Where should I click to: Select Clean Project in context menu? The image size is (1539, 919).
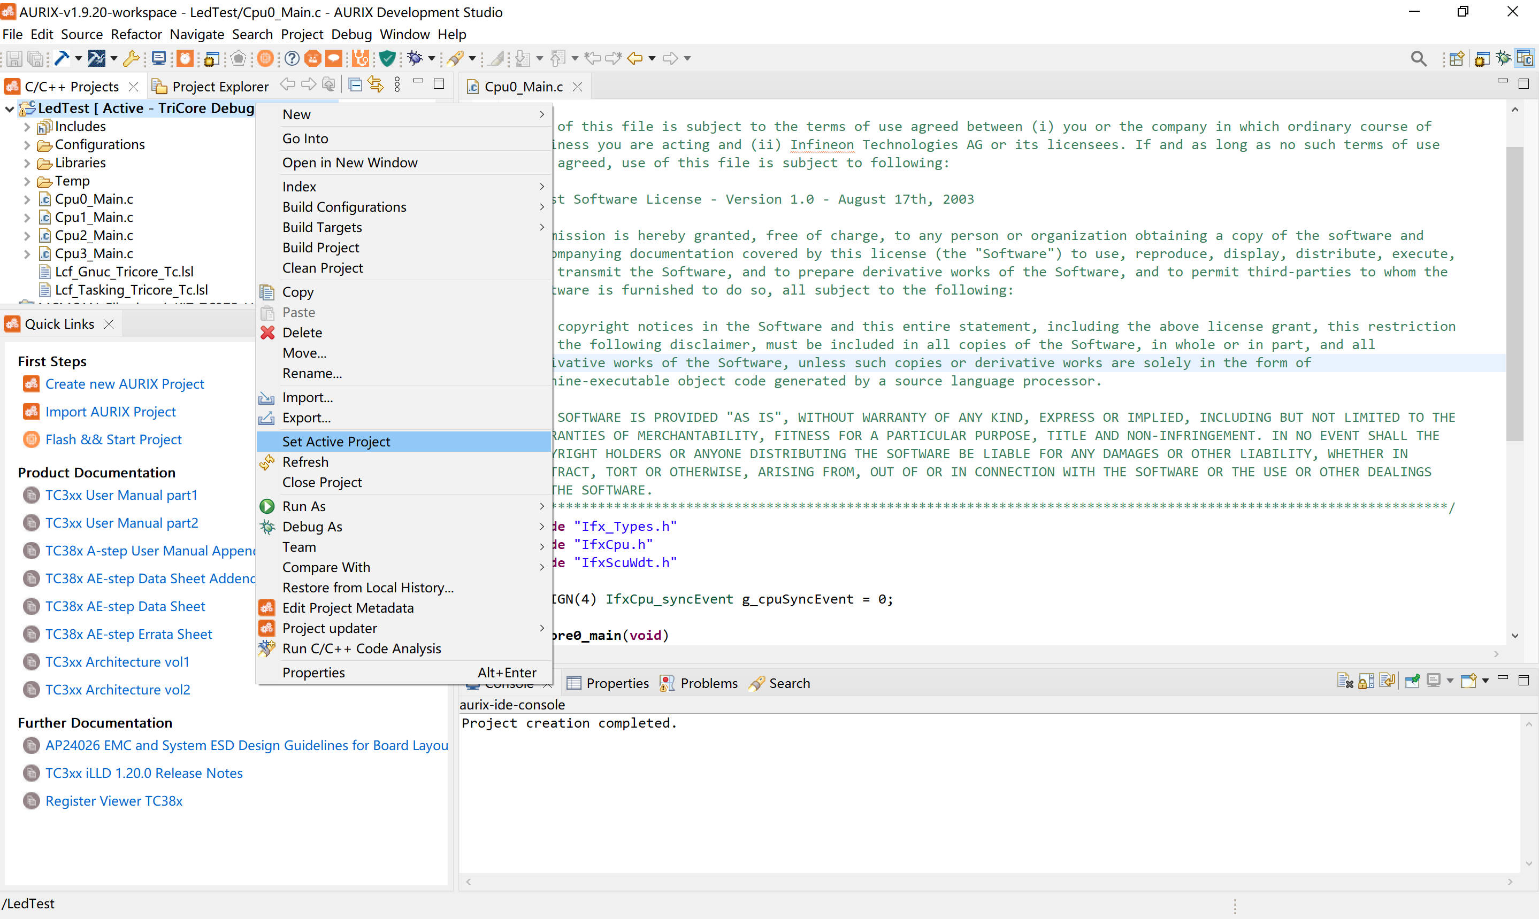pyautogui.click(x=403, y=268)
